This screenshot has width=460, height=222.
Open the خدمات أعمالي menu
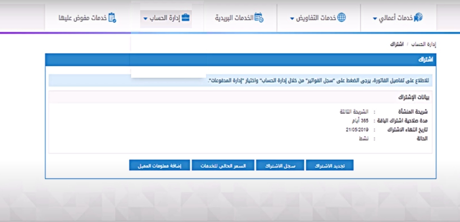(398, 18)
